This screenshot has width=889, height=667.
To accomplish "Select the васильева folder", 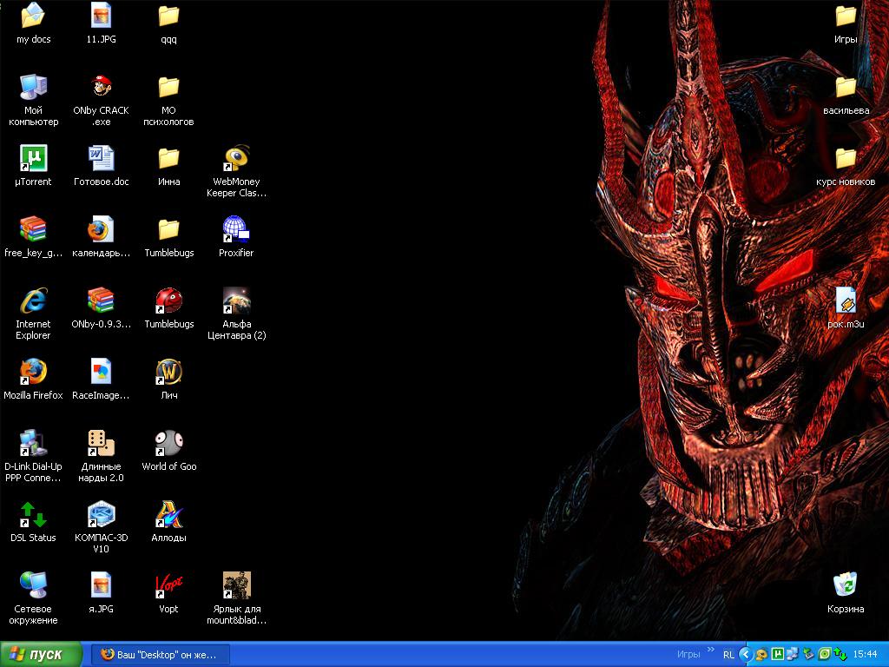I will [846, 87].
